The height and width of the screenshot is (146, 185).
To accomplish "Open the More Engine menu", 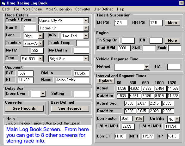I will pyautogui.click(x=32, y=9).
